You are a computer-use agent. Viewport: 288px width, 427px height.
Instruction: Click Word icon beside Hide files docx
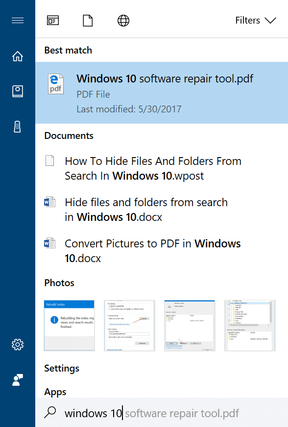point(50,202)
